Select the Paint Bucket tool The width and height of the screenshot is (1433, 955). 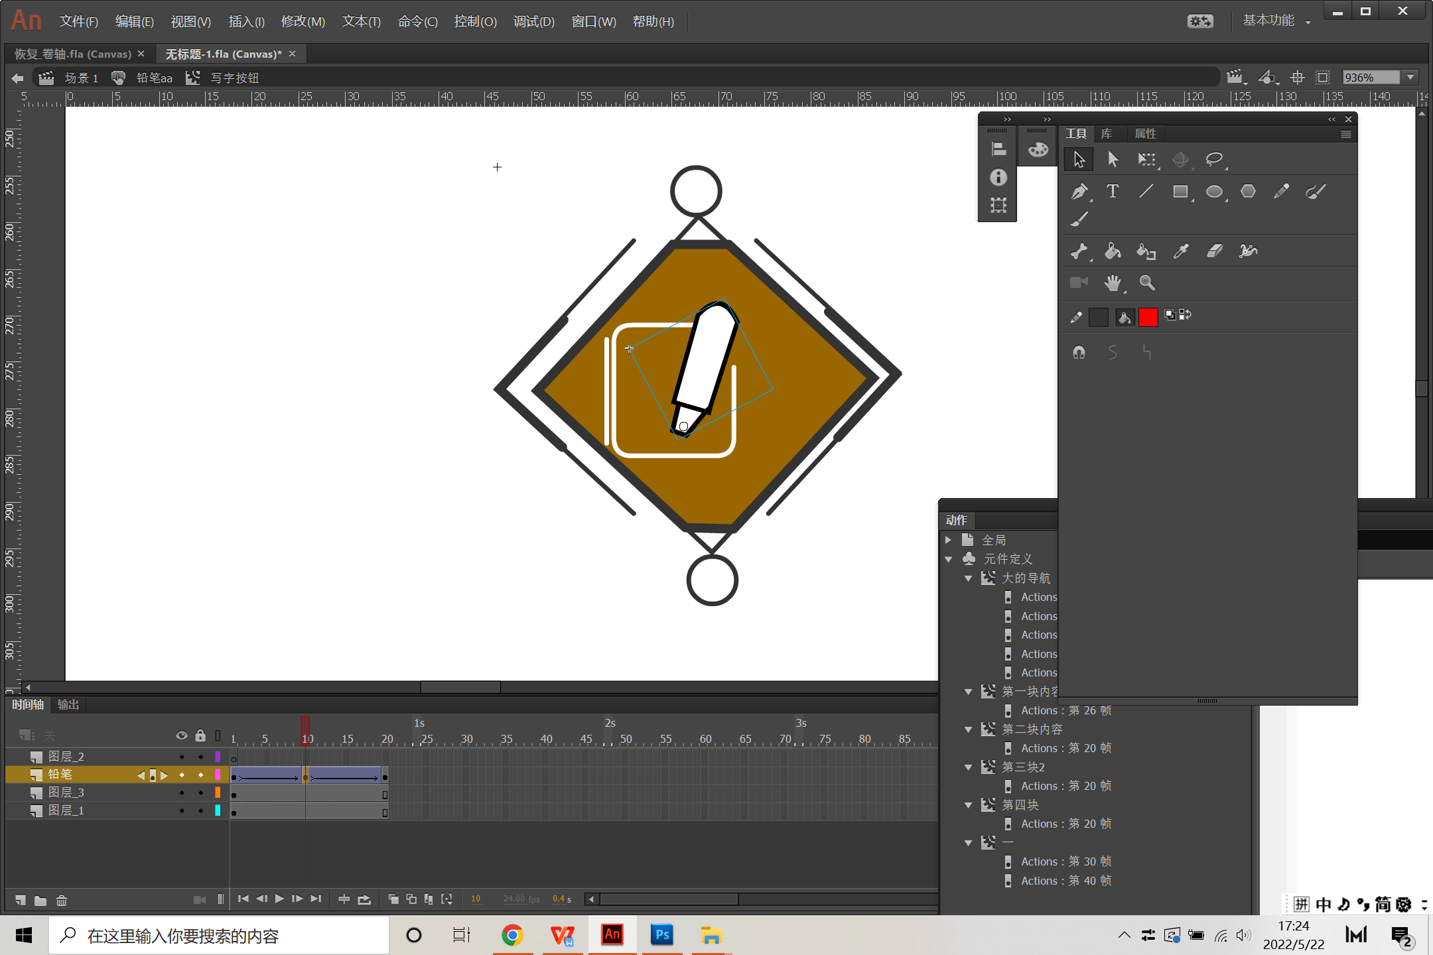click(x=1113, y=251)
